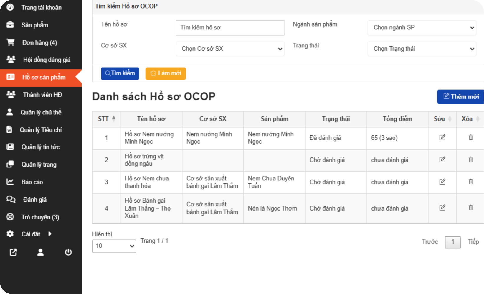This screenshot has width=484, height=294.
Task: Click the user profile icon at sidebar bottom
Action: coord(40,252)
